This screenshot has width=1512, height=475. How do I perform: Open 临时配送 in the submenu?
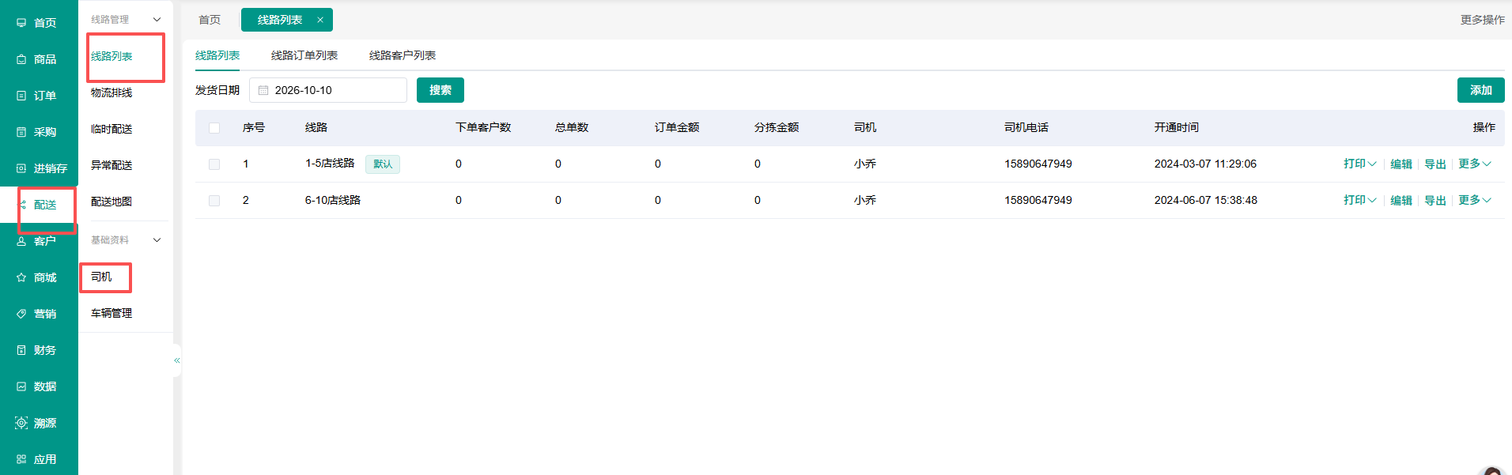(x=112, y=129)
